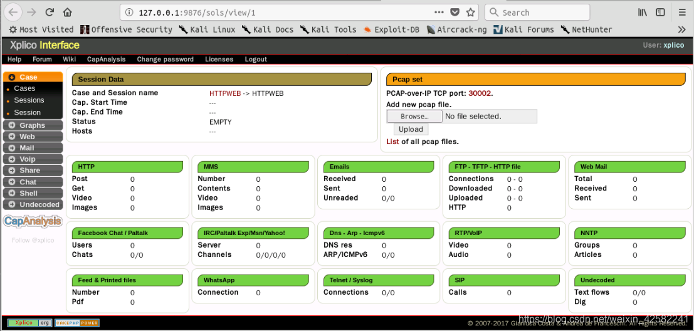Expand the Undecoded sidebar section
The height and width of the screenshot is (331, 694).
(33, 204)
